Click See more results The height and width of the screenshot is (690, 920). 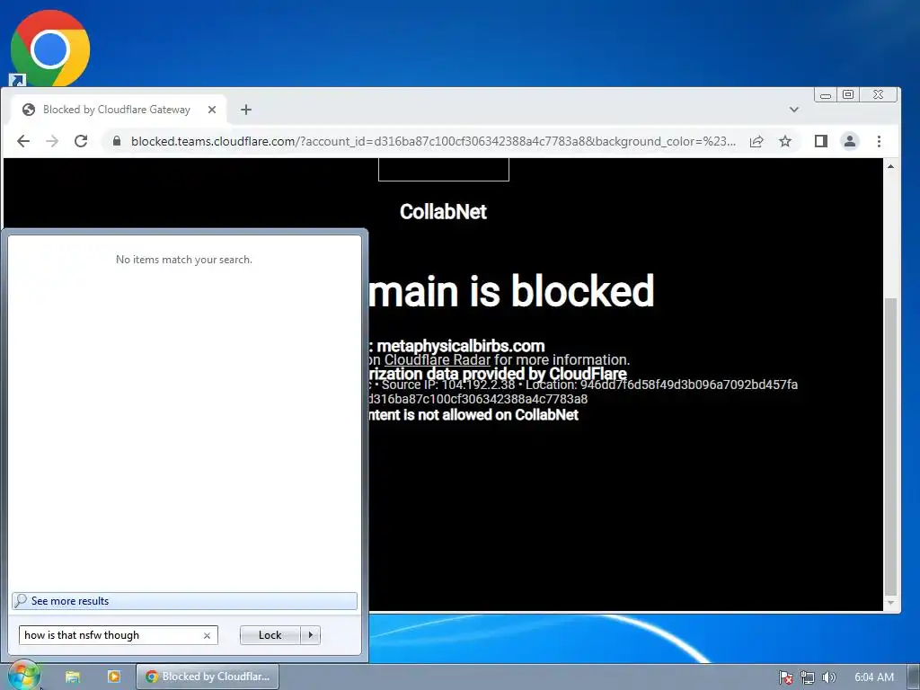[x=184, y=601]
